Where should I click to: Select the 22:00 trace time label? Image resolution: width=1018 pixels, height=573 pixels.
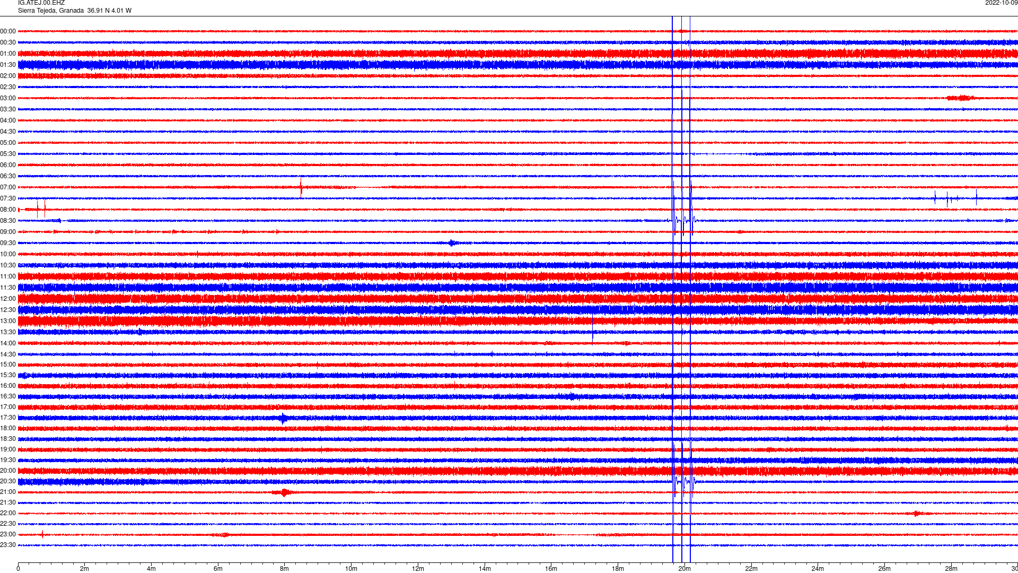point(8,513)
